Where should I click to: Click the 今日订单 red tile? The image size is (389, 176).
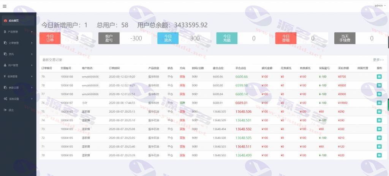point(50,38)
